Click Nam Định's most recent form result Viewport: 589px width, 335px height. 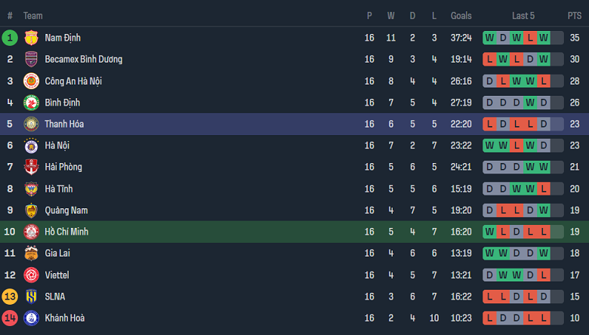pos(544,38)
